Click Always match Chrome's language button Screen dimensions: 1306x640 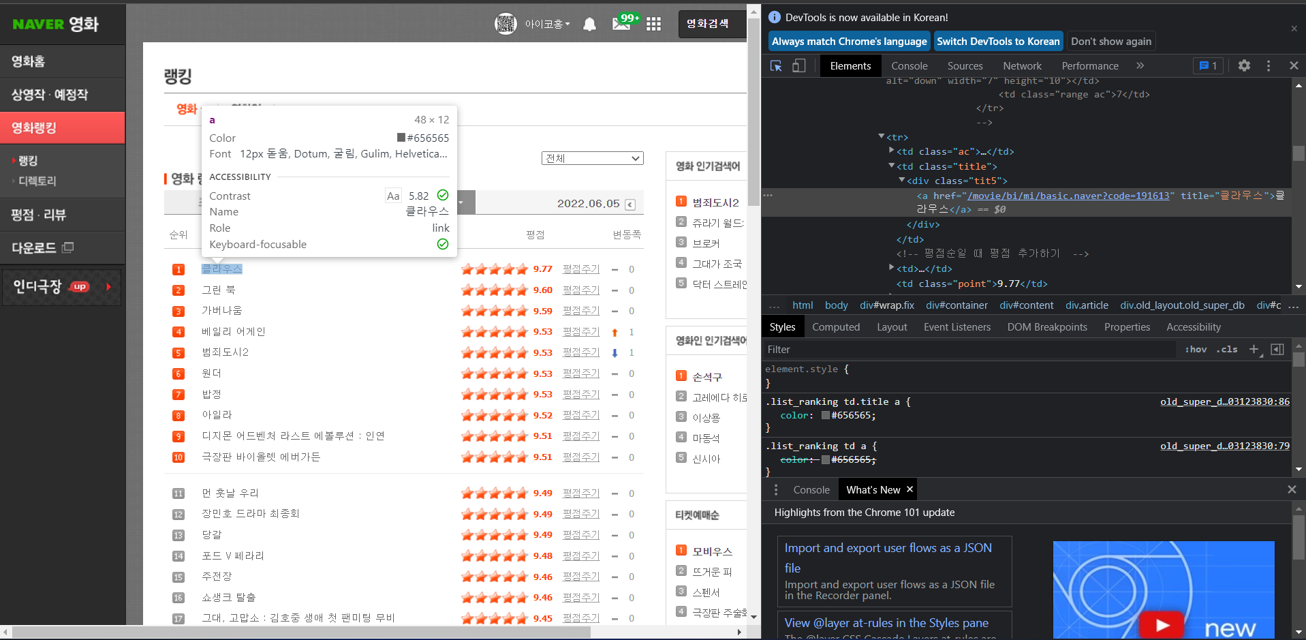tap(850, 42)
